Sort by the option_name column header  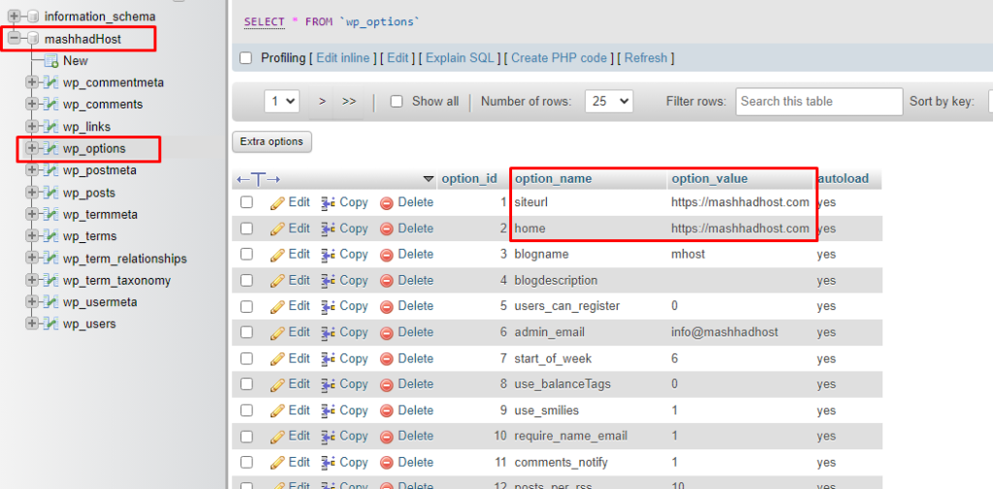553,179
